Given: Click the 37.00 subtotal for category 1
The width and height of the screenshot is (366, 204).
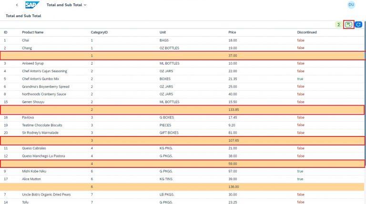Looking at the screenshot, I should (x=232, y=56).
